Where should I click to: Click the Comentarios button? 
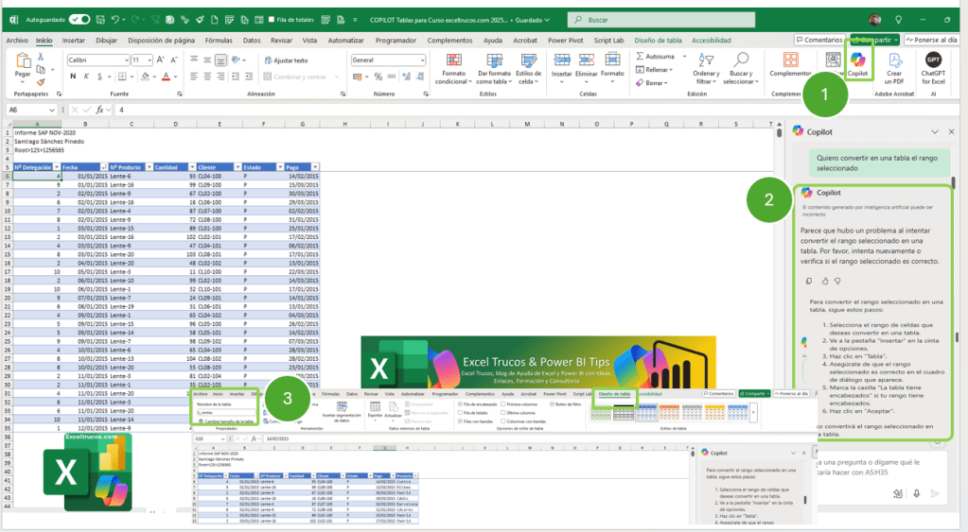tap(818, 41)
